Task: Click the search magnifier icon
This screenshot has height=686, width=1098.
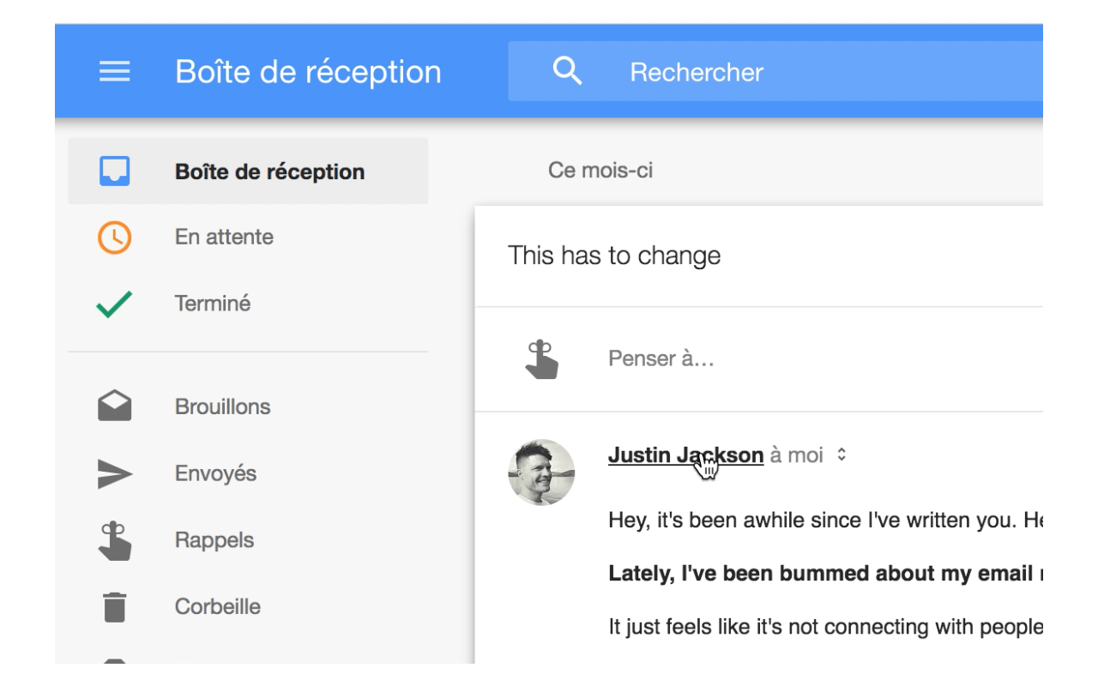Action: tap(568, 71)
